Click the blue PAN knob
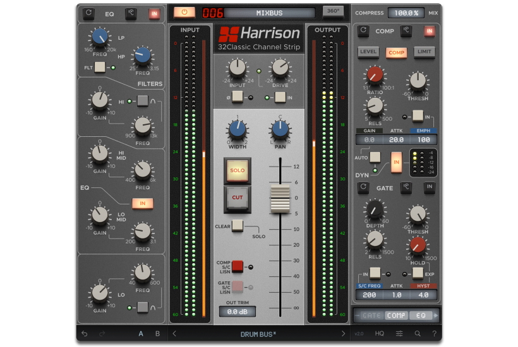The width and height of the screenshot is (518, 347). click(280, 129)
